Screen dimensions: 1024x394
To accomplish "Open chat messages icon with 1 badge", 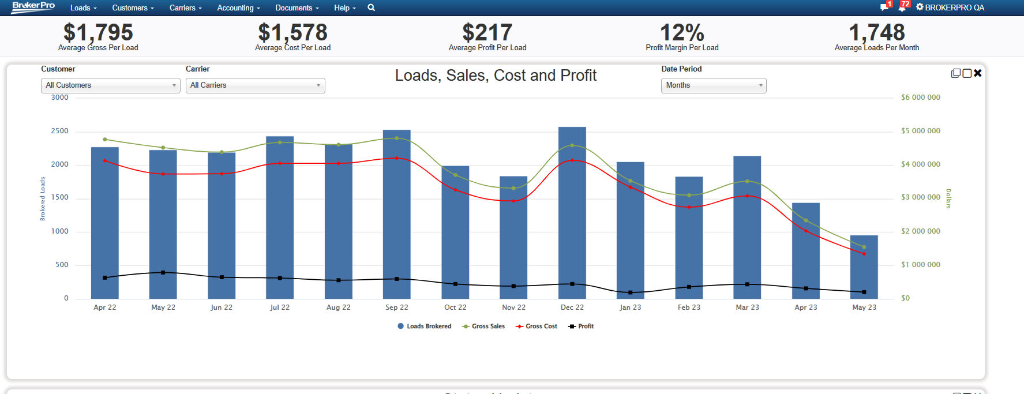I will [x=884, y=7].
